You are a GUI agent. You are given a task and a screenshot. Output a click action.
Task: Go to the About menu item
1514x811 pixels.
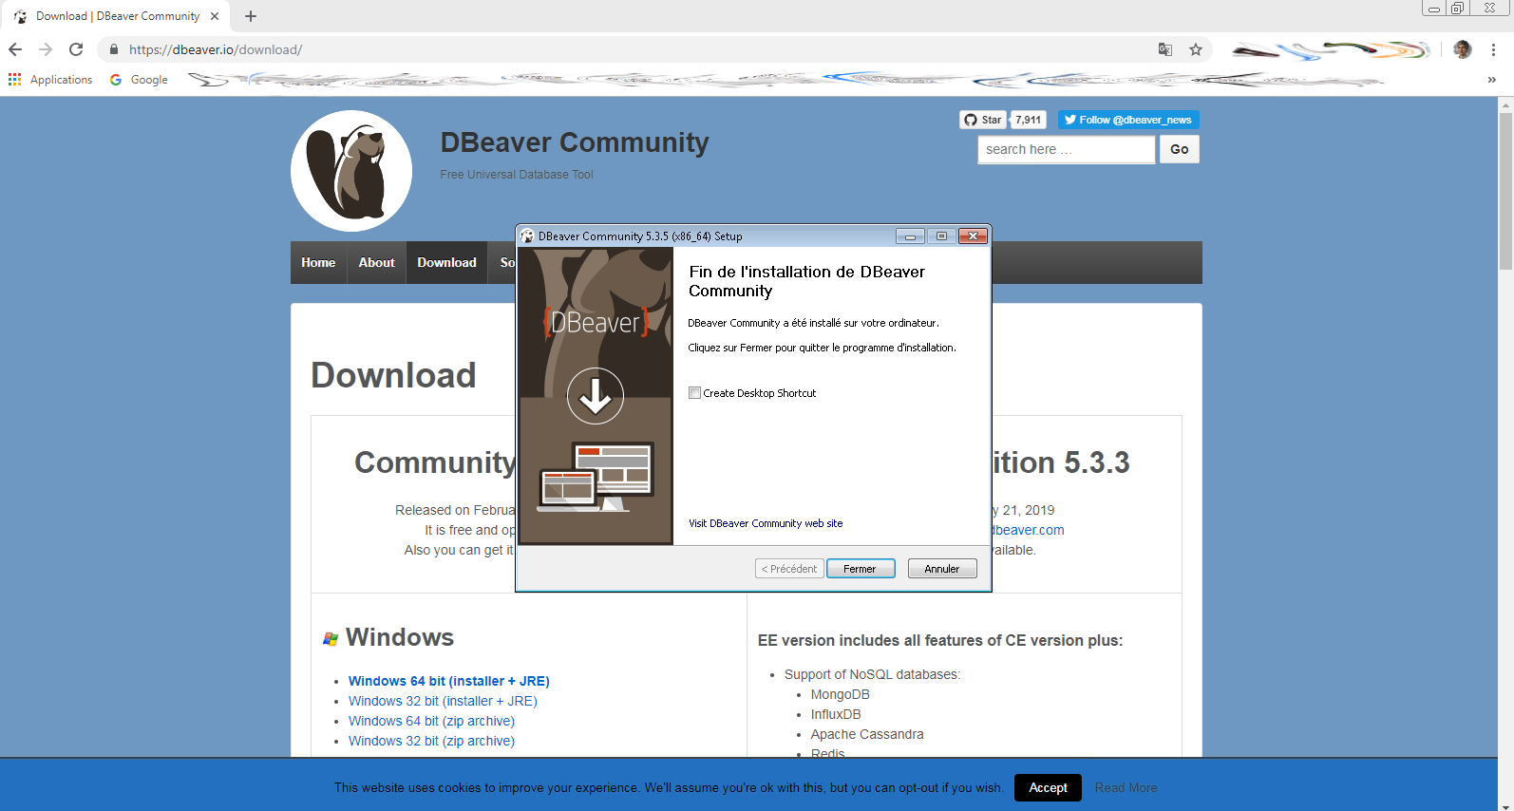pyautogui.click(x=376, y=263)
